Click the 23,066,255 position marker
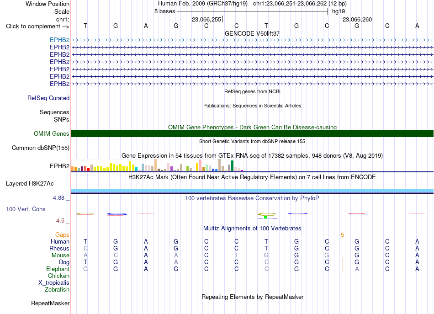This screenshot has height=314, width=434. [206, 19]
